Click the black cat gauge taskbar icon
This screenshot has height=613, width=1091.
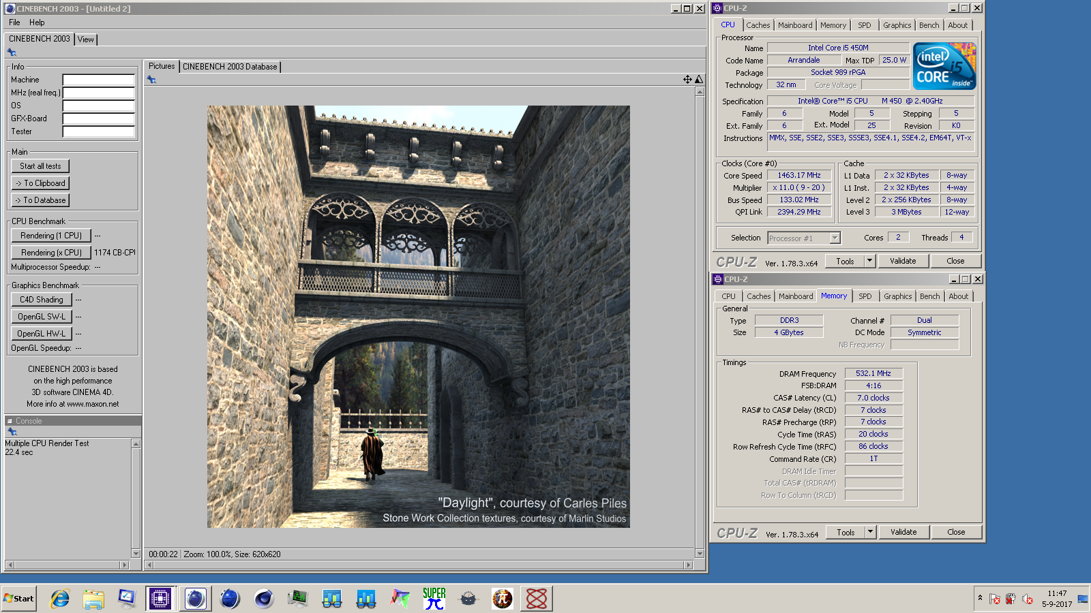468,599
